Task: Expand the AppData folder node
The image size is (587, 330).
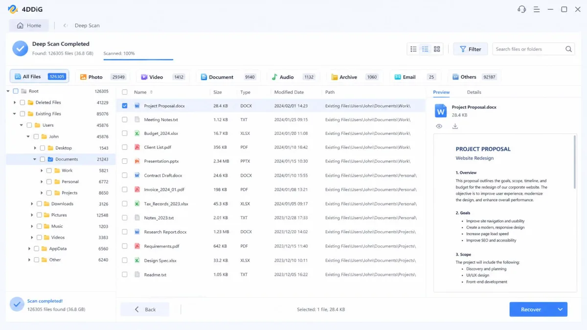Action: coord(29,249)
